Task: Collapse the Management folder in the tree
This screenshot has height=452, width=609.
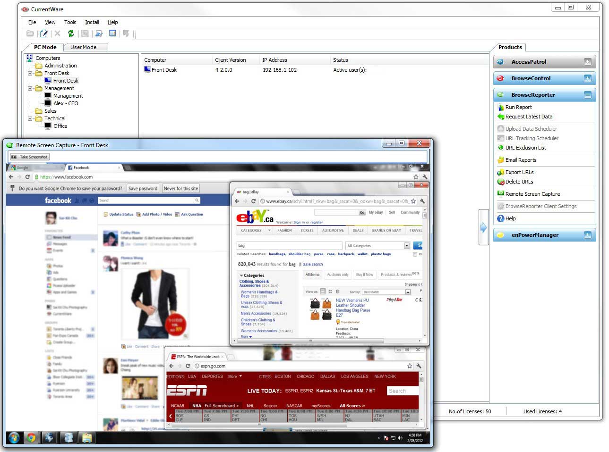Action: click(30, 88)
